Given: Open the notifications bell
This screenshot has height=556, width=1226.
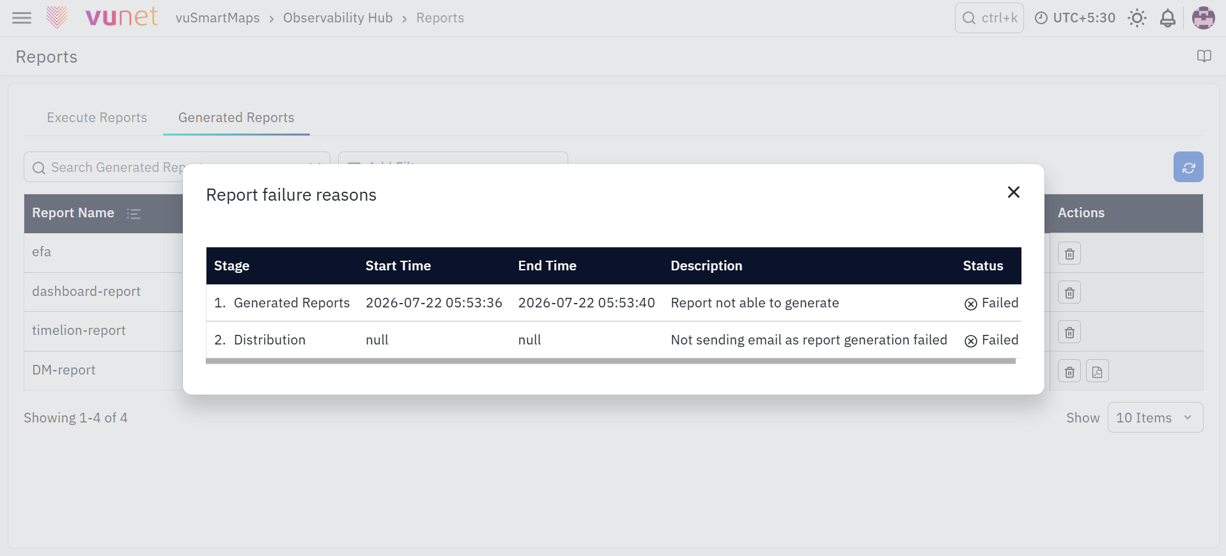Looking at the screenshot, I should coord(1168,18).
